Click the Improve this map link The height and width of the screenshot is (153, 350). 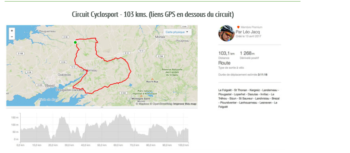pyautogui.click(x=185, y=104)
